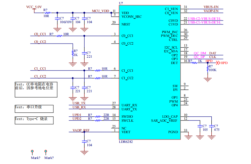251x164 pixels.
Task: Click the SWDIO pin name
Action: 127,117
